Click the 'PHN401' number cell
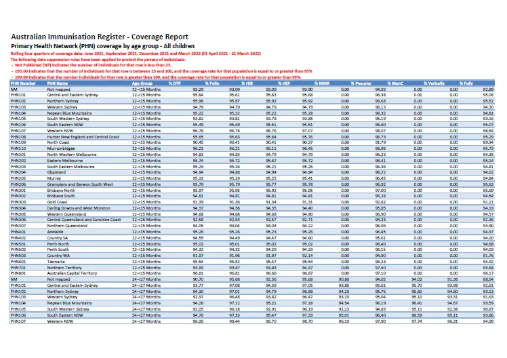The width and height of the screenshot is (507, 358). point(18,232)
